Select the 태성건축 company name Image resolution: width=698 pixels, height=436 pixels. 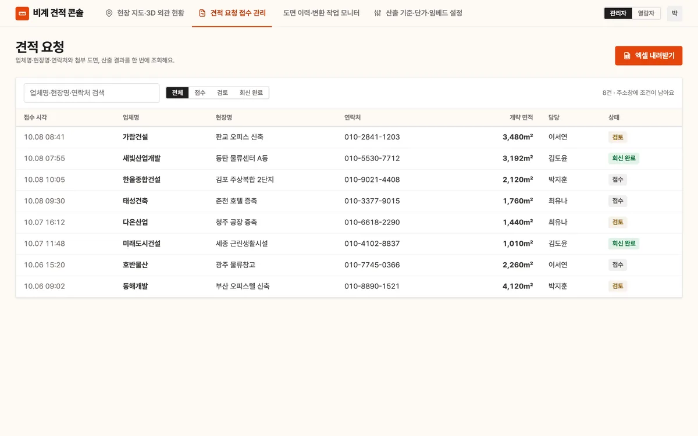(135, 201)
